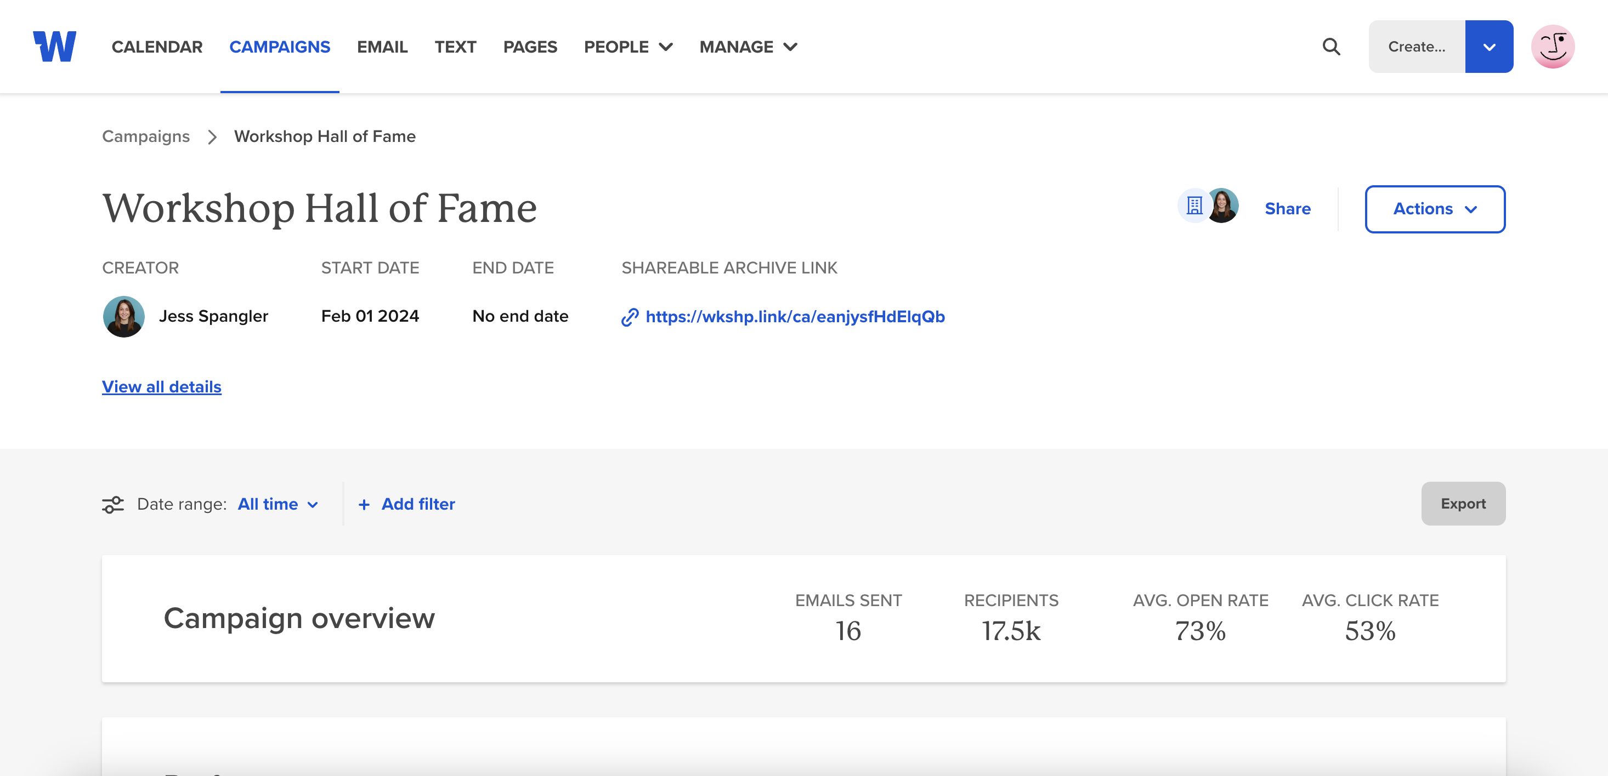Navigate to Campaigns breadcrumb
The image size is (1608, 776).
pyautogui.click(x=146, y=136)
